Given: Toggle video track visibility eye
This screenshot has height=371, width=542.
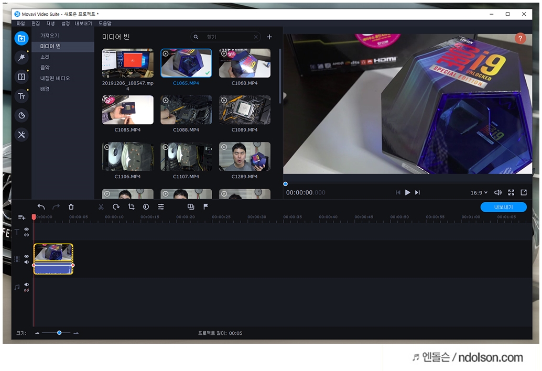Looking at the screenshot, I should click(27, 256).
